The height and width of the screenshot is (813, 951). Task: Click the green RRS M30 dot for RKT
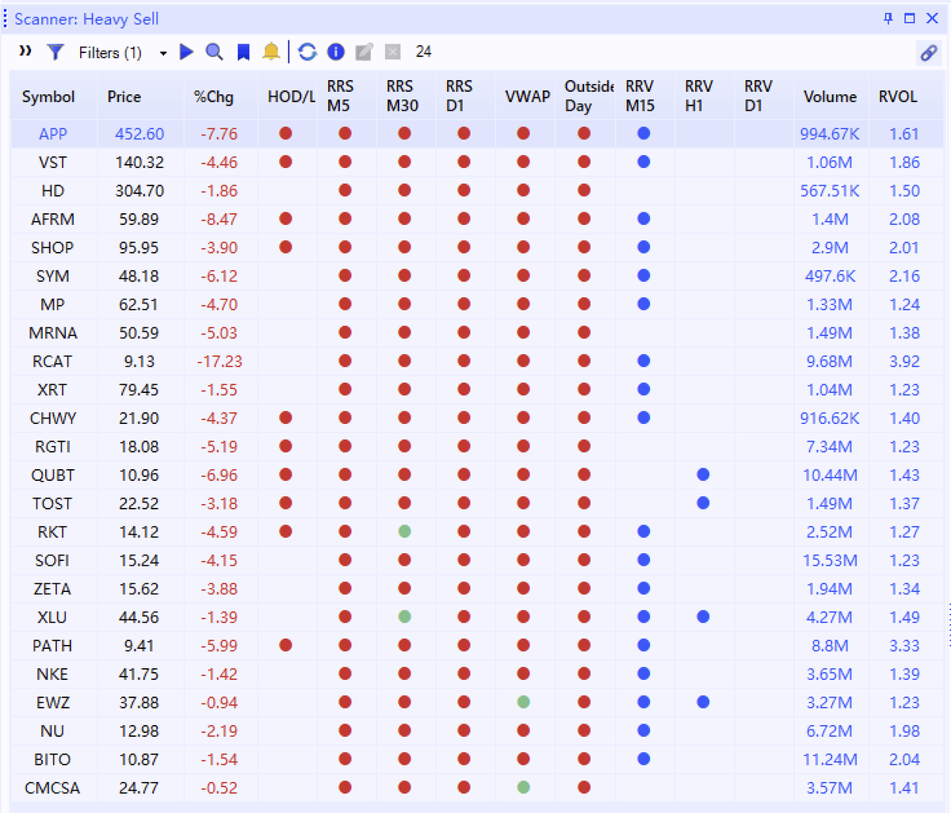click(404, 532)
